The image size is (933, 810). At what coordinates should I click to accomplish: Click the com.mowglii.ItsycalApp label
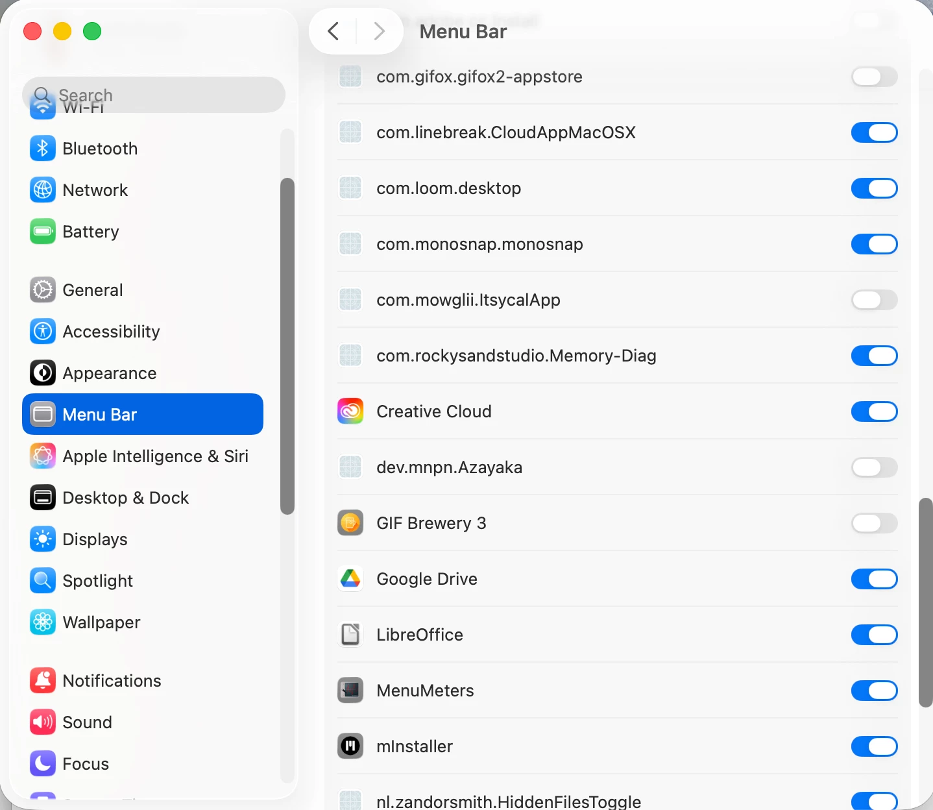468,300
